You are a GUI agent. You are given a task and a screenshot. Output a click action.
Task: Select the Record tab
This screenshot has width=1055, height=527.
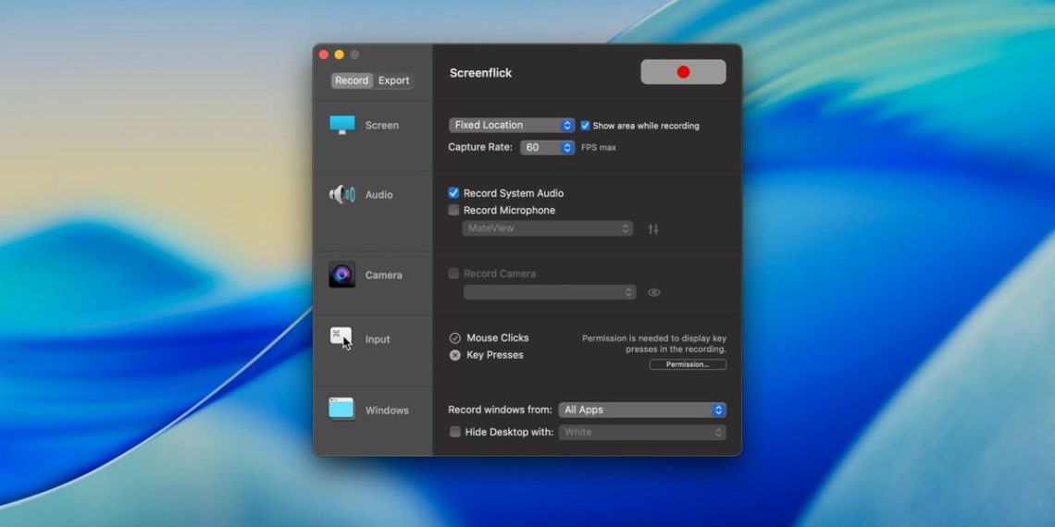tap(352, 80)
